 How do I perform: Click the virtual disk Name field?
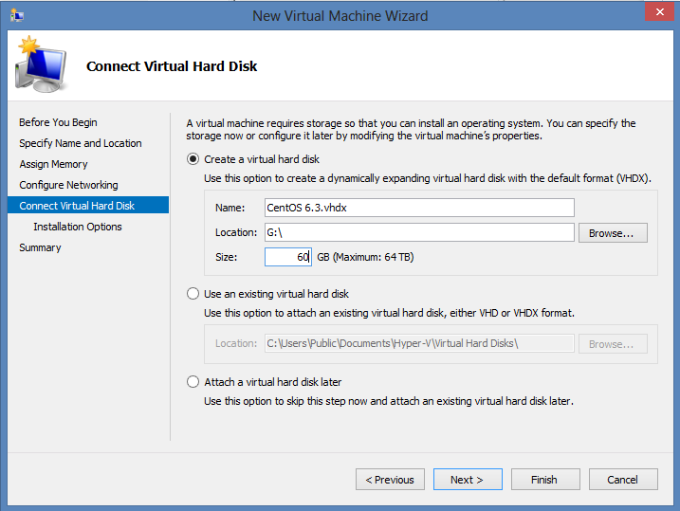(419, 208)
